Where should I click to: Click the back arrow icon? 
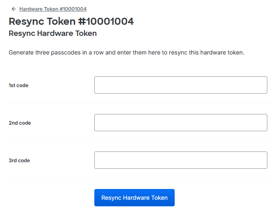14,9
